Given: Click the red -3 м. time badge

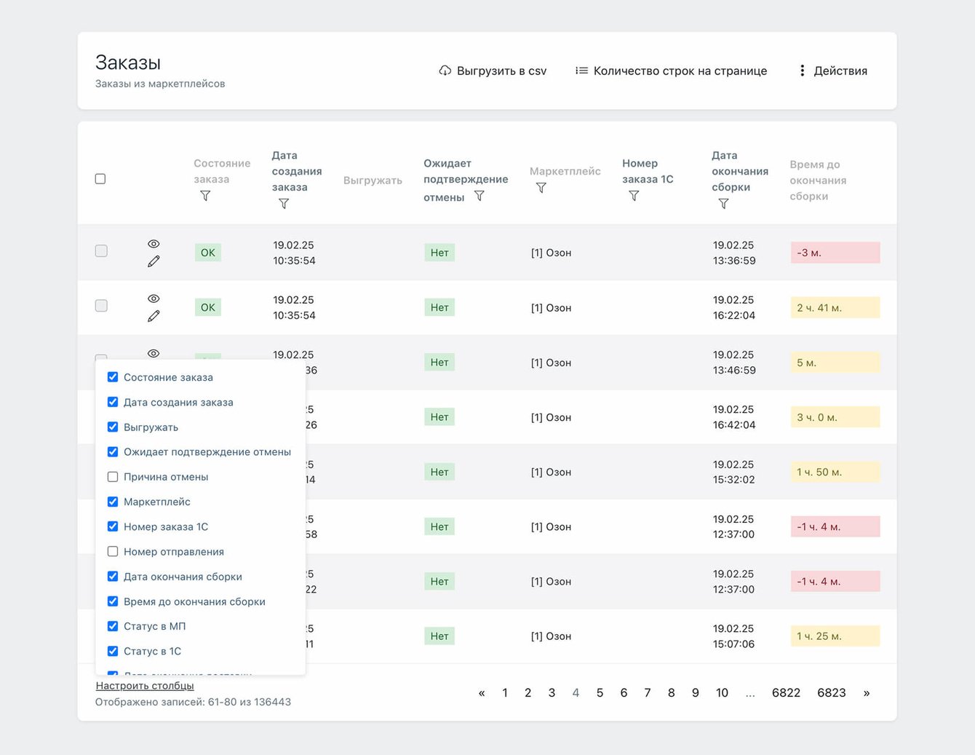Looking at the screenshot, I should 835,253.
